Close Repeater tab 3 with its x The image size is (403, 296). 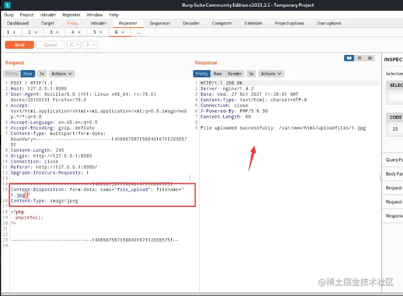(x=57, y=32)
